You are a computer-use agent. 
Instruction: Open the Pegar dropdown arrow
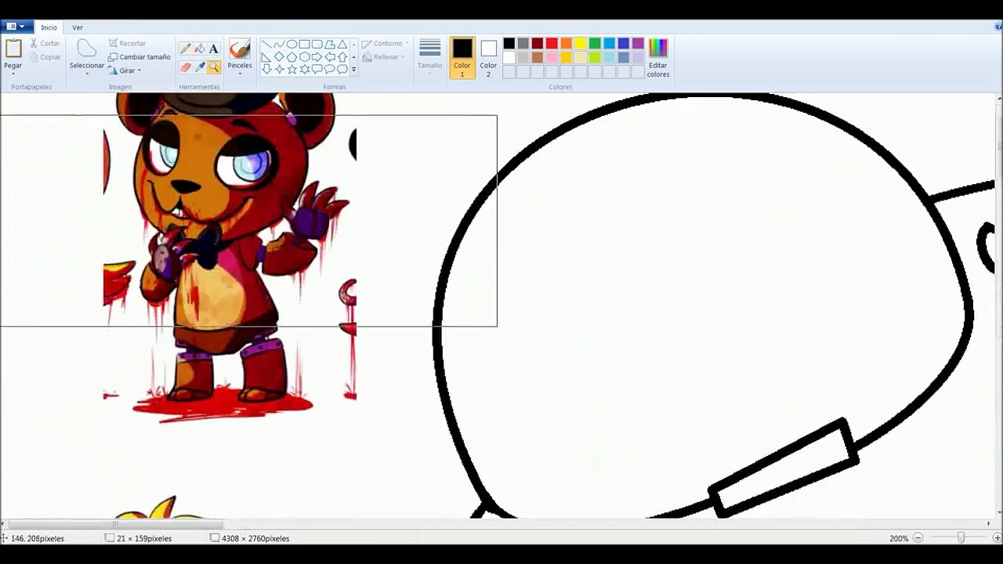[x=13, y=74]
